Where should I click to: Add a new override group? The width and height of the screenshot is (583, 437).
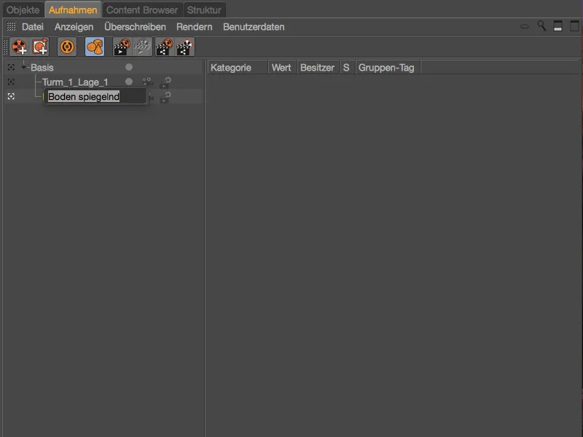tap(40, 47)
